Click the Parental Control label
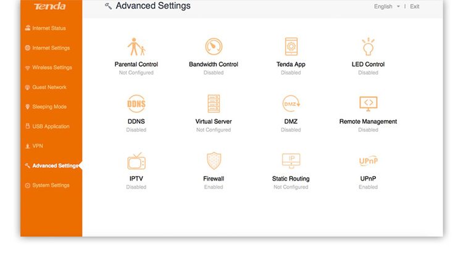This screenshot has height=257, width=463. pyautogui.click(x=136, y=64)
